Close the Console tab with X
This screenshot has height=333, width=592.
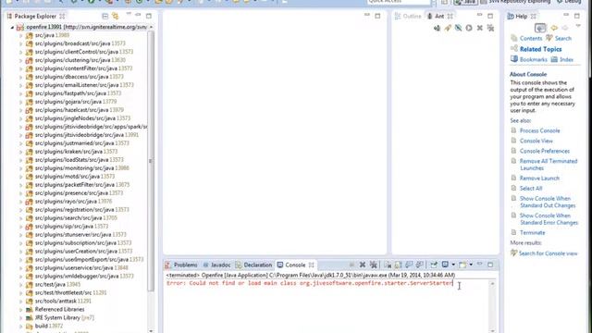312,265
